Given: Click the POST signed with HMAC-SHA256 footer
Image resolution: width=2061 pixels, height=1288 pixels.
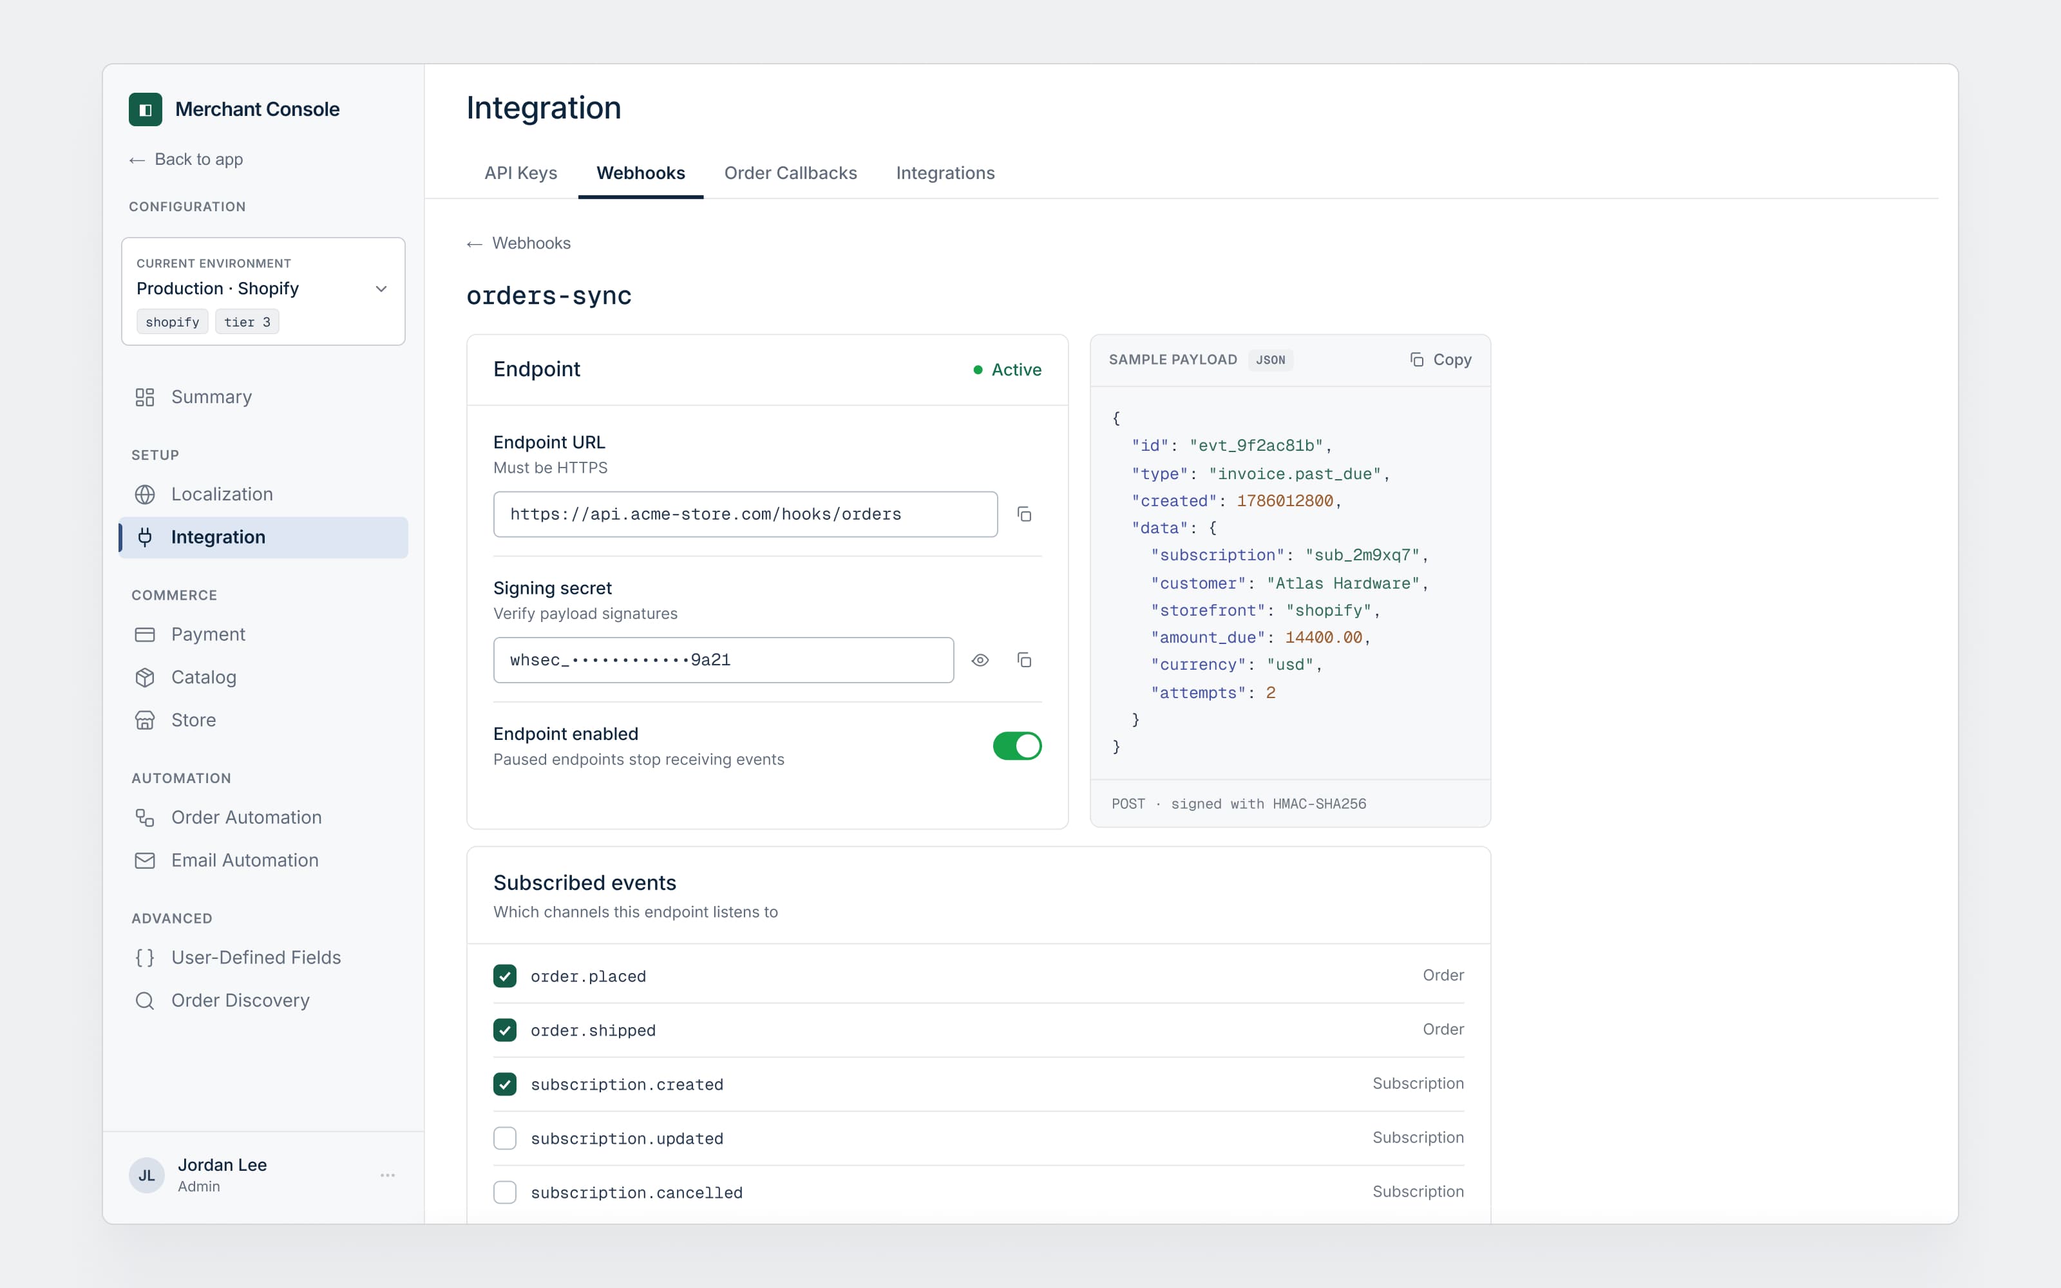Looking at the screenshot, I should [x=1239, y=804].
